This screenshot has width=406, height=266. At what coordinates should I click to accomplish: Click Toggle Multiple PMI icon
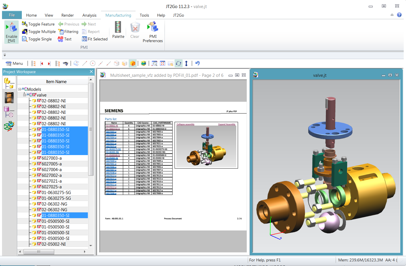25,32
